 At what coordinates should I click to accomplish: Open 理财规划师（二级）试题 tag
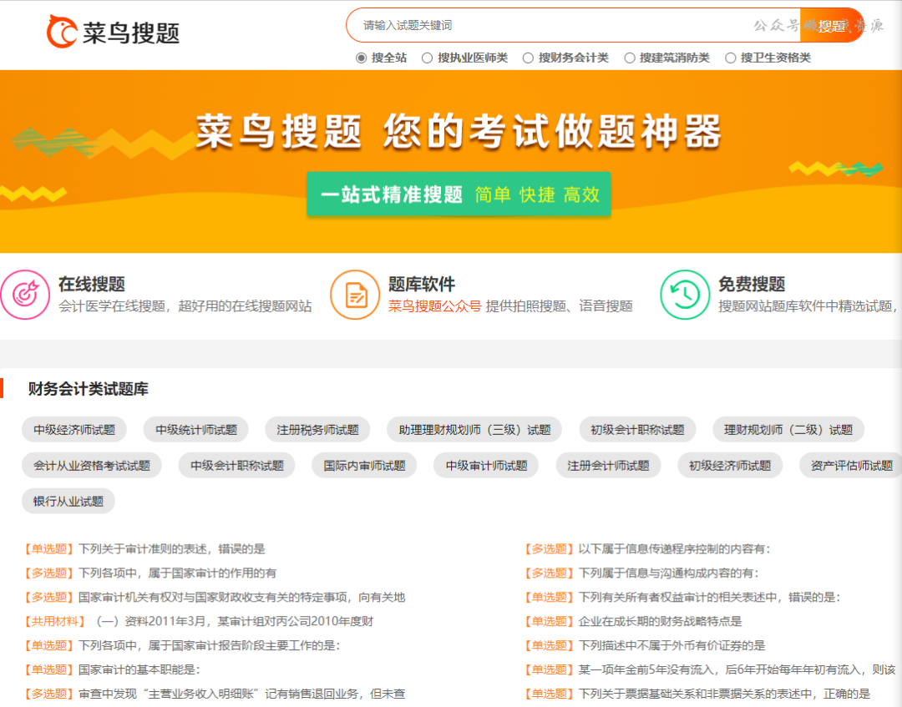tap(788, 430)
